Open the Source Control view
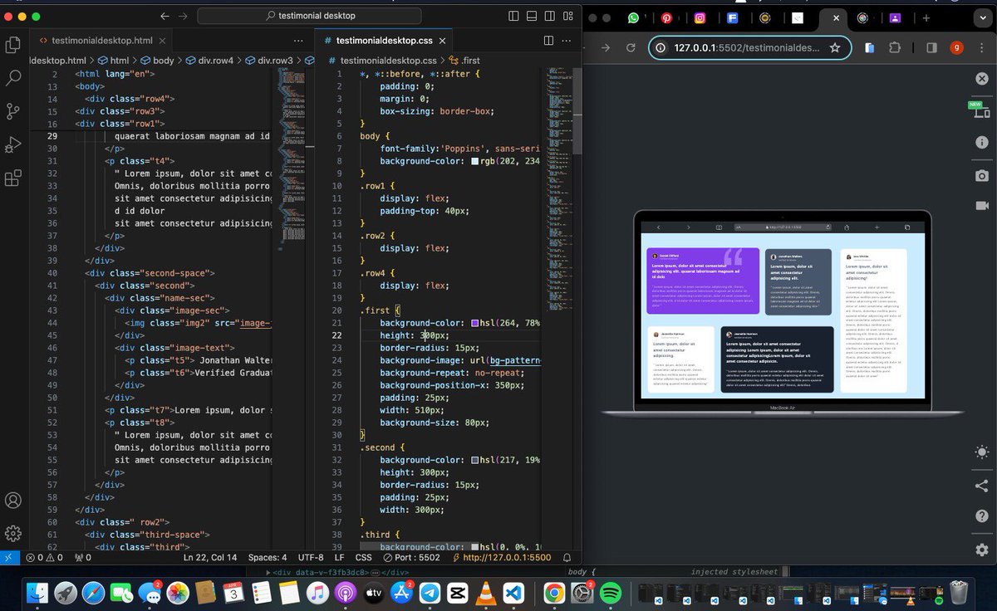The height and width of the screenshot is (611, 997). (13, 111)
